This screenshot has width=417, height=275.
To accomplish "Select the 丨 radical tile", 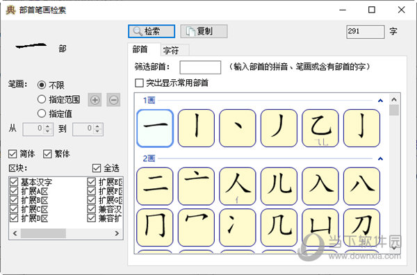I will click(196, 128).
